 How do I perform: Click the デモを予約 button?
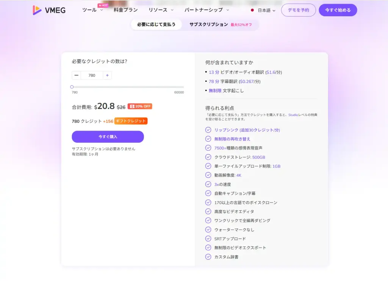[x=298, y=10]
